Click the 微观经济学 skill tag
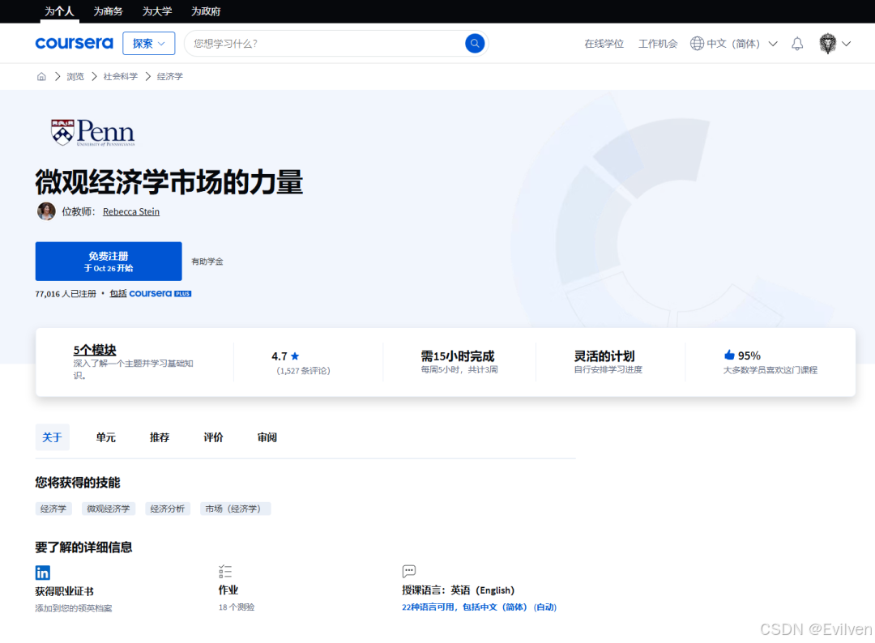The width and height of the screenshot is (875, 643). pos(109,509)
